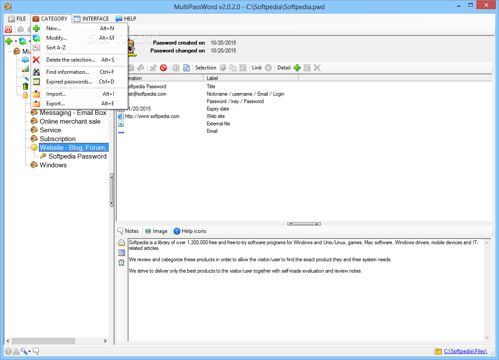Select Subscription category in tree

click(x=58, y=139)
